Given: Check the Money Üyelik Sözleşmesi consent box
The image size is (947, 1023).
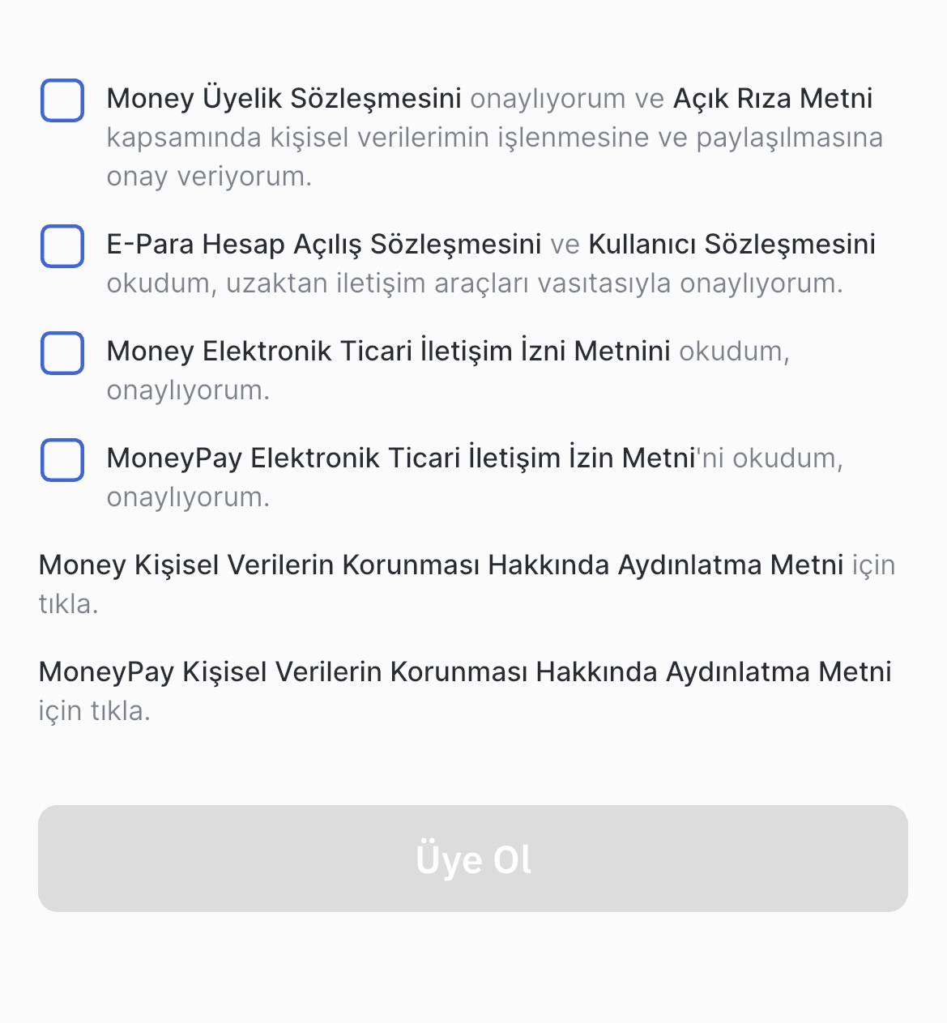Looking at the screenshot, I should (x=62, y=100).
